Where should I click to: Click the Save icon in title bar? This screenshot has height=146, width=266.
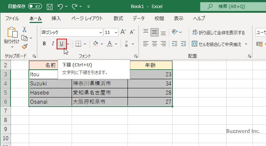click(50, 7)
